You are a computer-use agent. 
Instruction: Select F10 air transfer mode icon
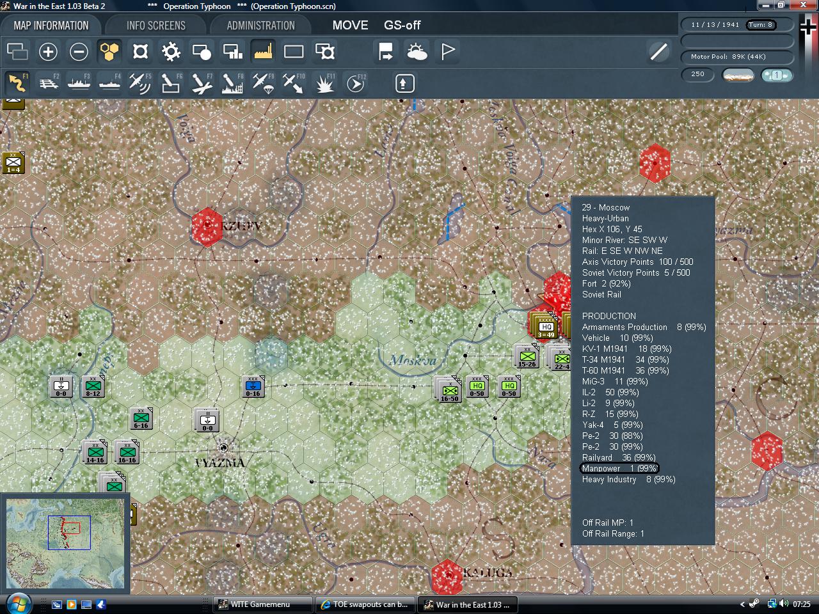294,83
